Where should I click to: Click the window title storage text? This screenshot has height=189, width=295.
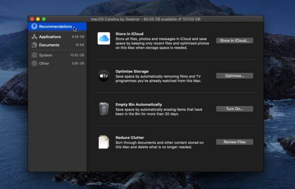146,19
